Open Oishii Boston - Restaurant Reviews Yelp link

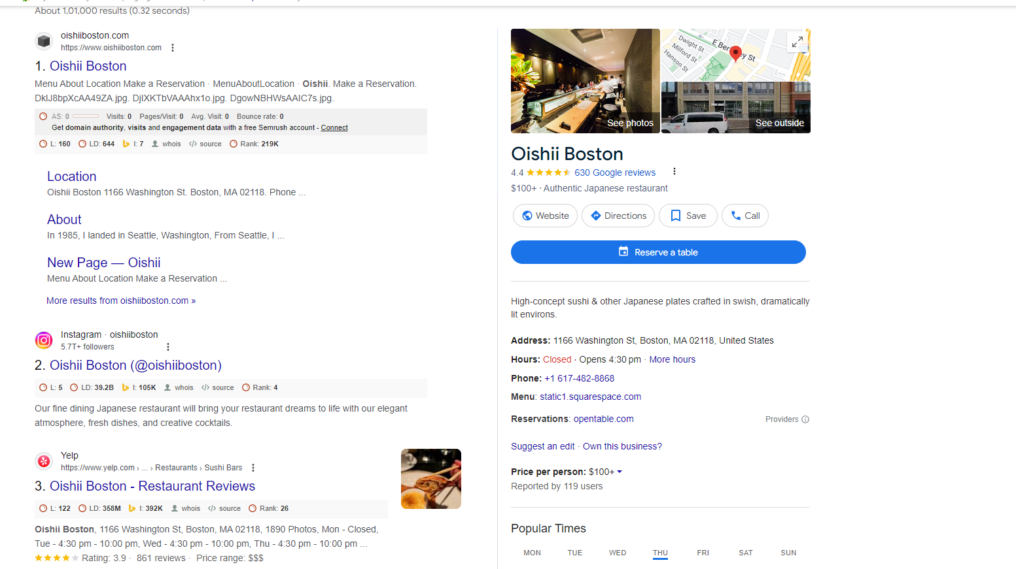pyautogui.click(x=152, y=486)
